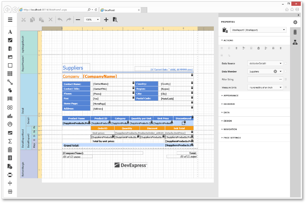Choose the Bar Code tool
Screen dimensions: 306x203
tap(10, 99)
